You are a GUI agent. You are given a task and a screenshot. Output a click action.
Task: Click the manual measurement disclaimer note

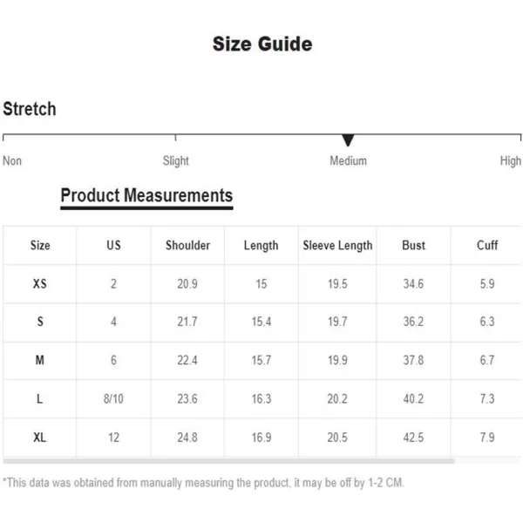click(x=204, y=483)
